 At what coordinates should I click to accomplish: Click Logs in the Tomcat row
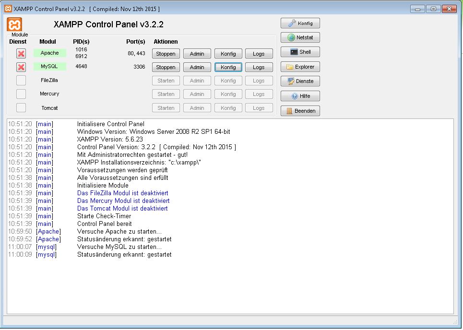(259, 108)
